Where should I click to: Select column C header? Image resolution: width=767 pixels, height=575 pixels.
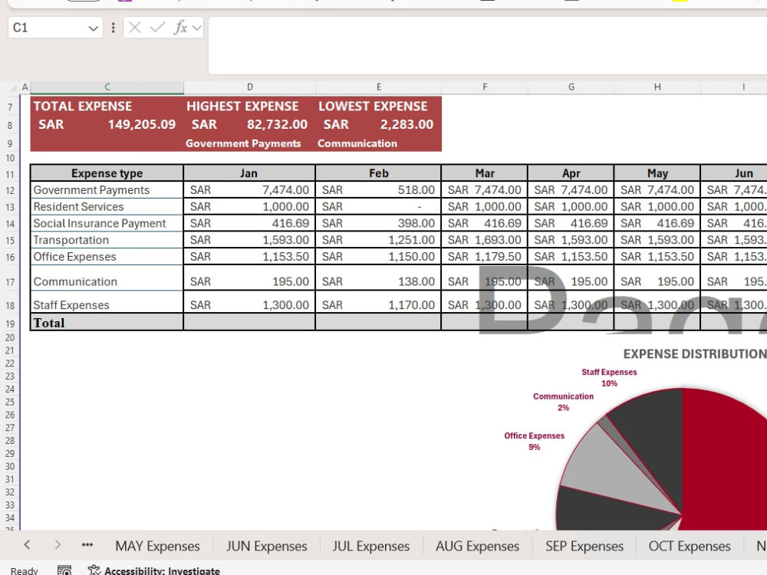pyautogui.click(x=107, y=87)
